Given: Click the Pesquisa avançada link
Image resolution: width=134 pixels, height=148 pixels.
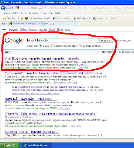Looking at the screenshot, I should point(124,40).
